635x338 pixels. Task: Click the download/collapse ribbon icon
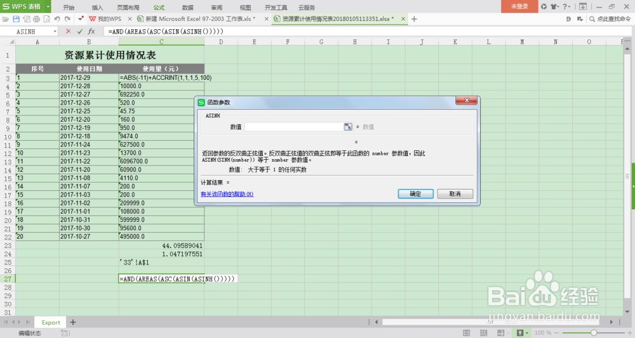pos(583,6)
